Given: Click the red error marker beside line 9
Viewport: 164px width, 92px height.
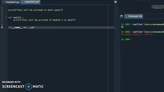Looking at the screenshot, I should click(x=115, y=28).
